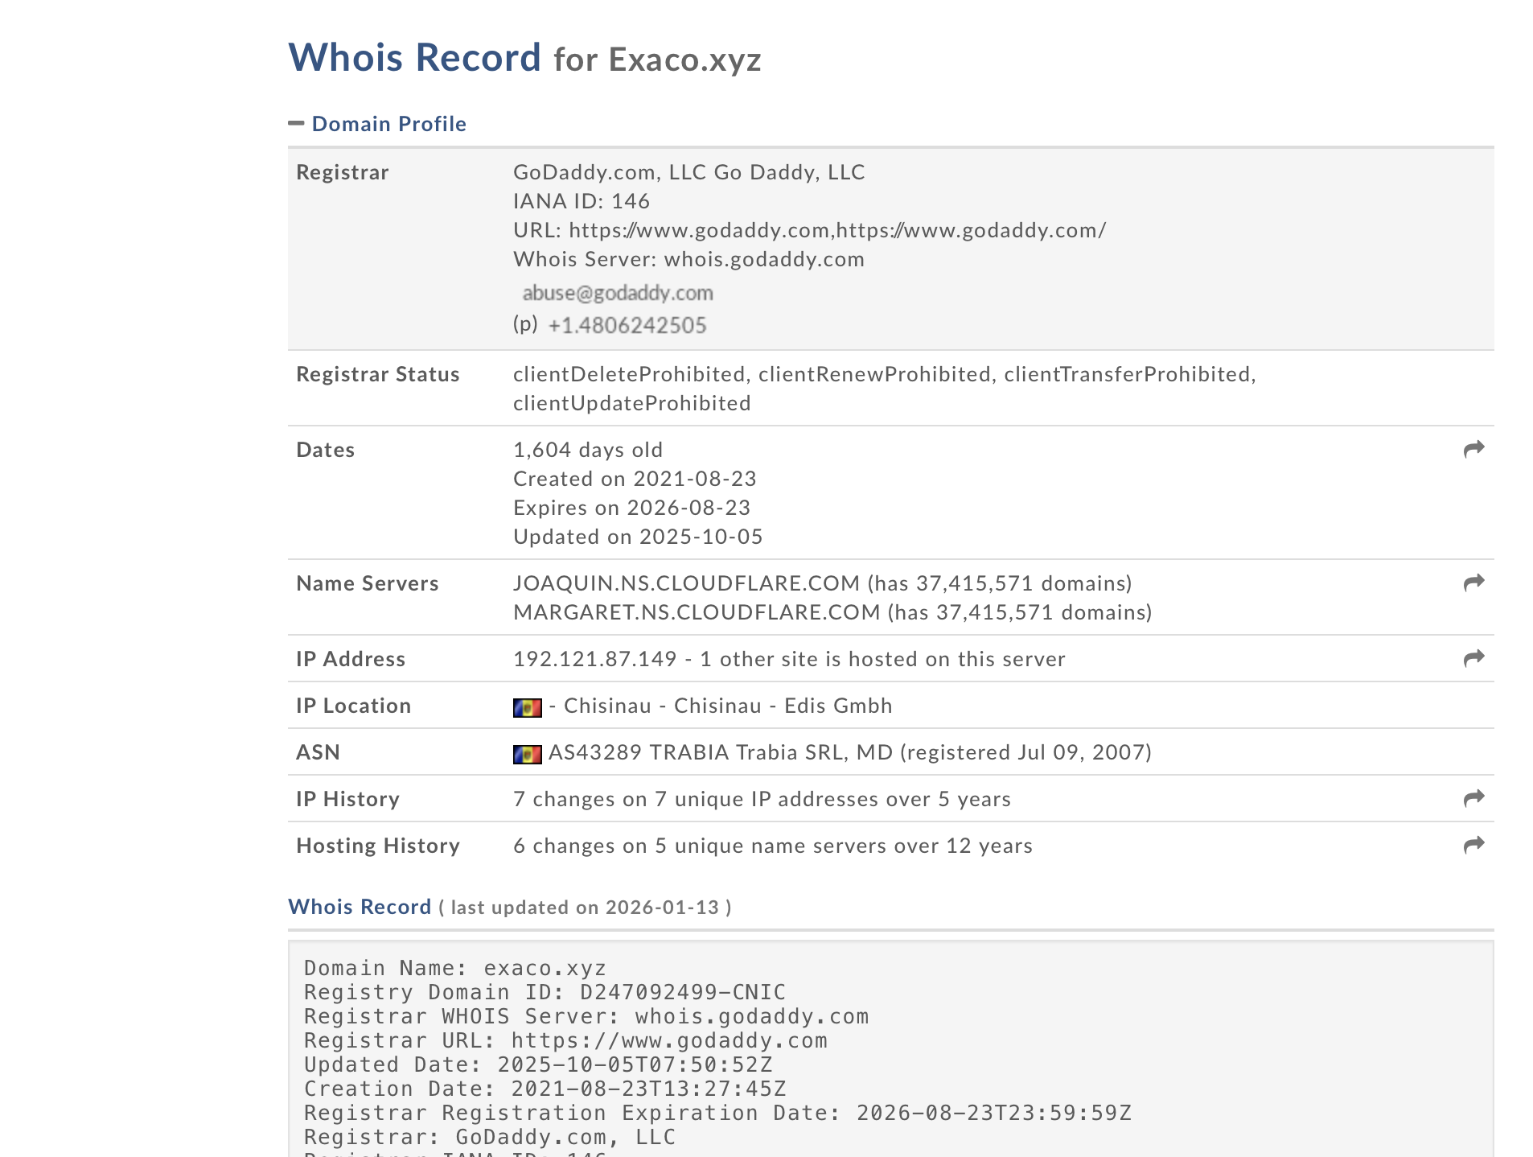
Task: Click JOAQUIN.NS.CLOUDFLARE.COM name server entry
Action: [686, 583]
